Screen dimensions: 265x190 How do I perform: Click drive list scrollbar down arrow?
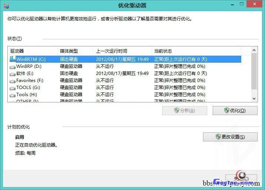[x=254, y=98]
